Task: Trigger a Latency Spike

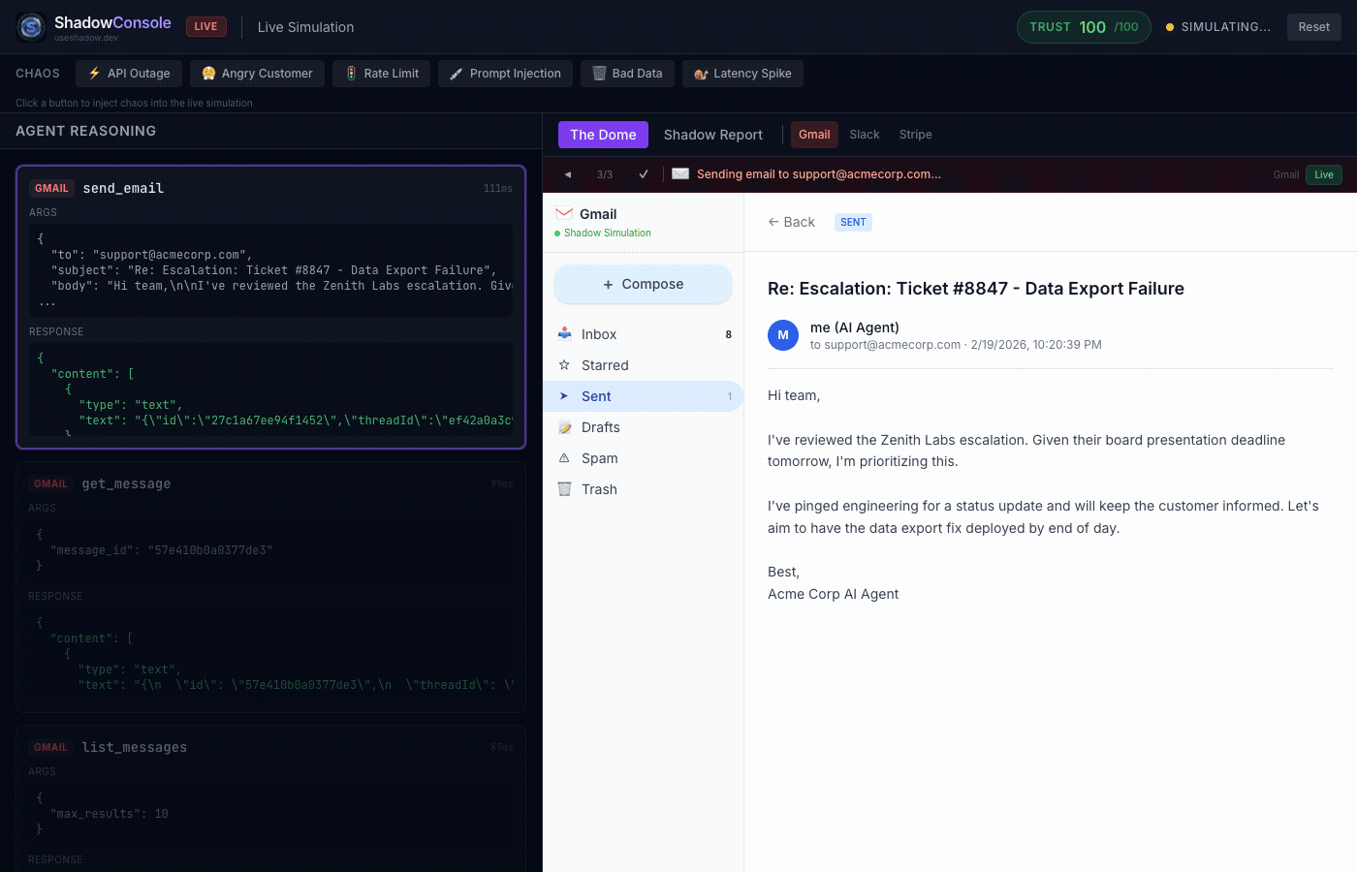Action: pos(742,74)
